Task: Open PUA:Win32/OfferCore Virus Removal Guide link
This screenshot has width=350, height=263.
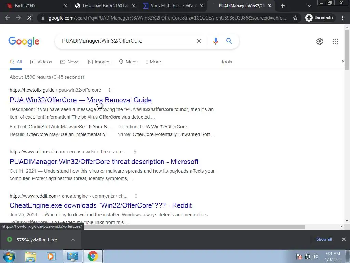Action: pyautogui.click(x=81, y=100)
